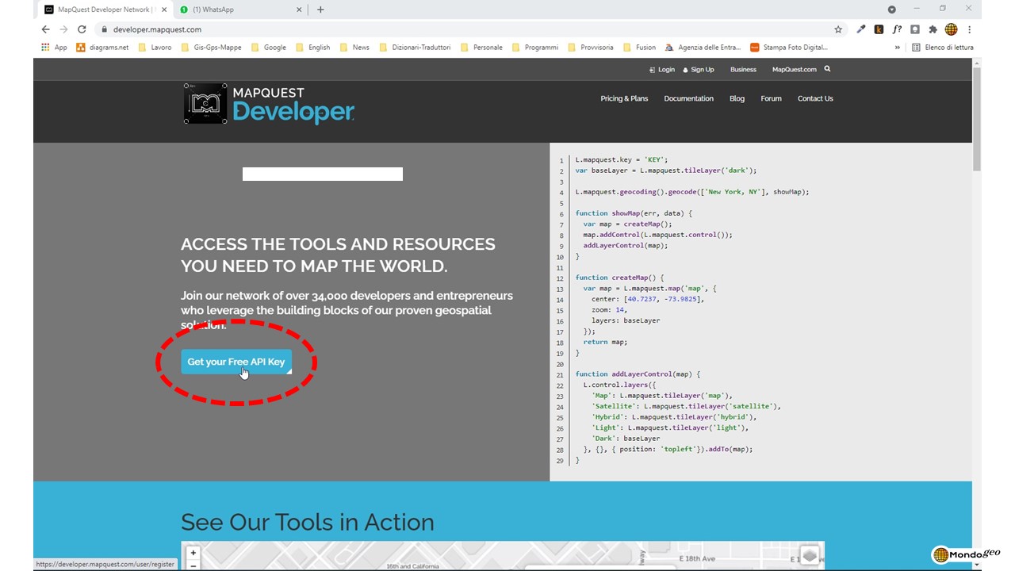This screenshot has width=1015, height=571.
Task: Open a new tab with the plus icon
Action: (320, 10)
